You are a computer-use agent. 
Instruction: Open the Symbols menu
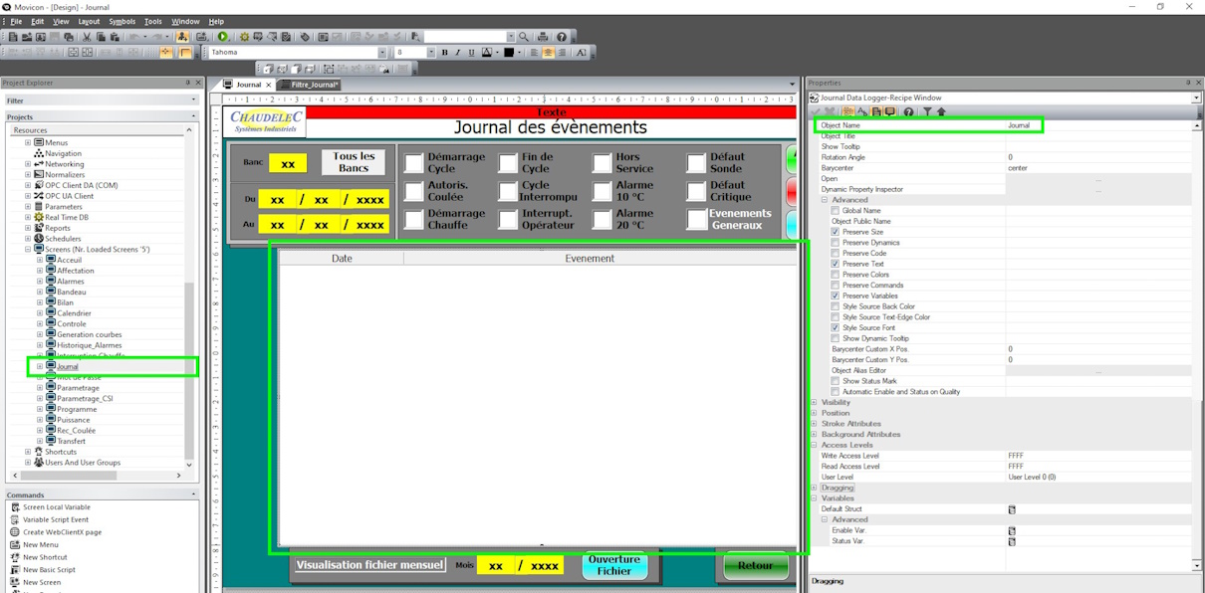pyautogui.click(x=121, y=21)
